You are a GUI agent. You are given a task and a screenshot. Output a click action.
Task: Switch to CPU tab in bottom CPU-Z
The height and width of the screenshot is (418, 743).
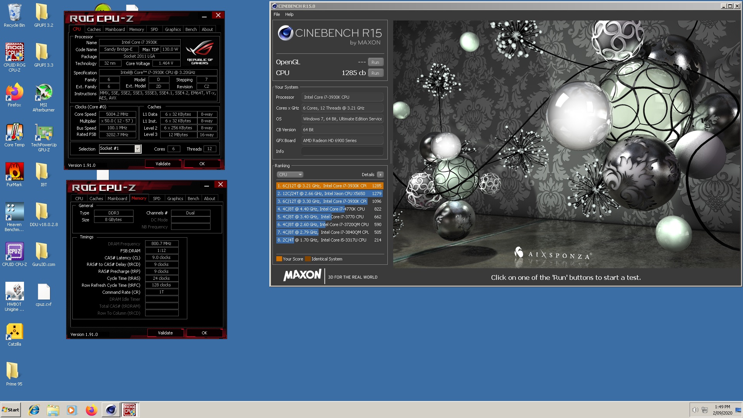[79, 199]
